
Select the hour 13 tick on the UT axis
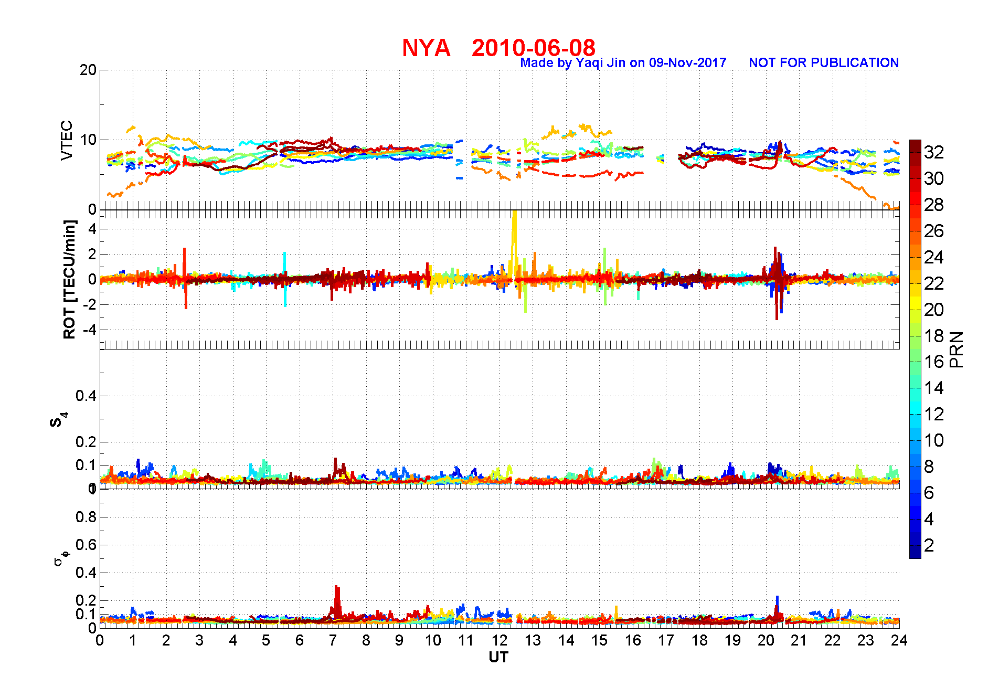point(533,640)
